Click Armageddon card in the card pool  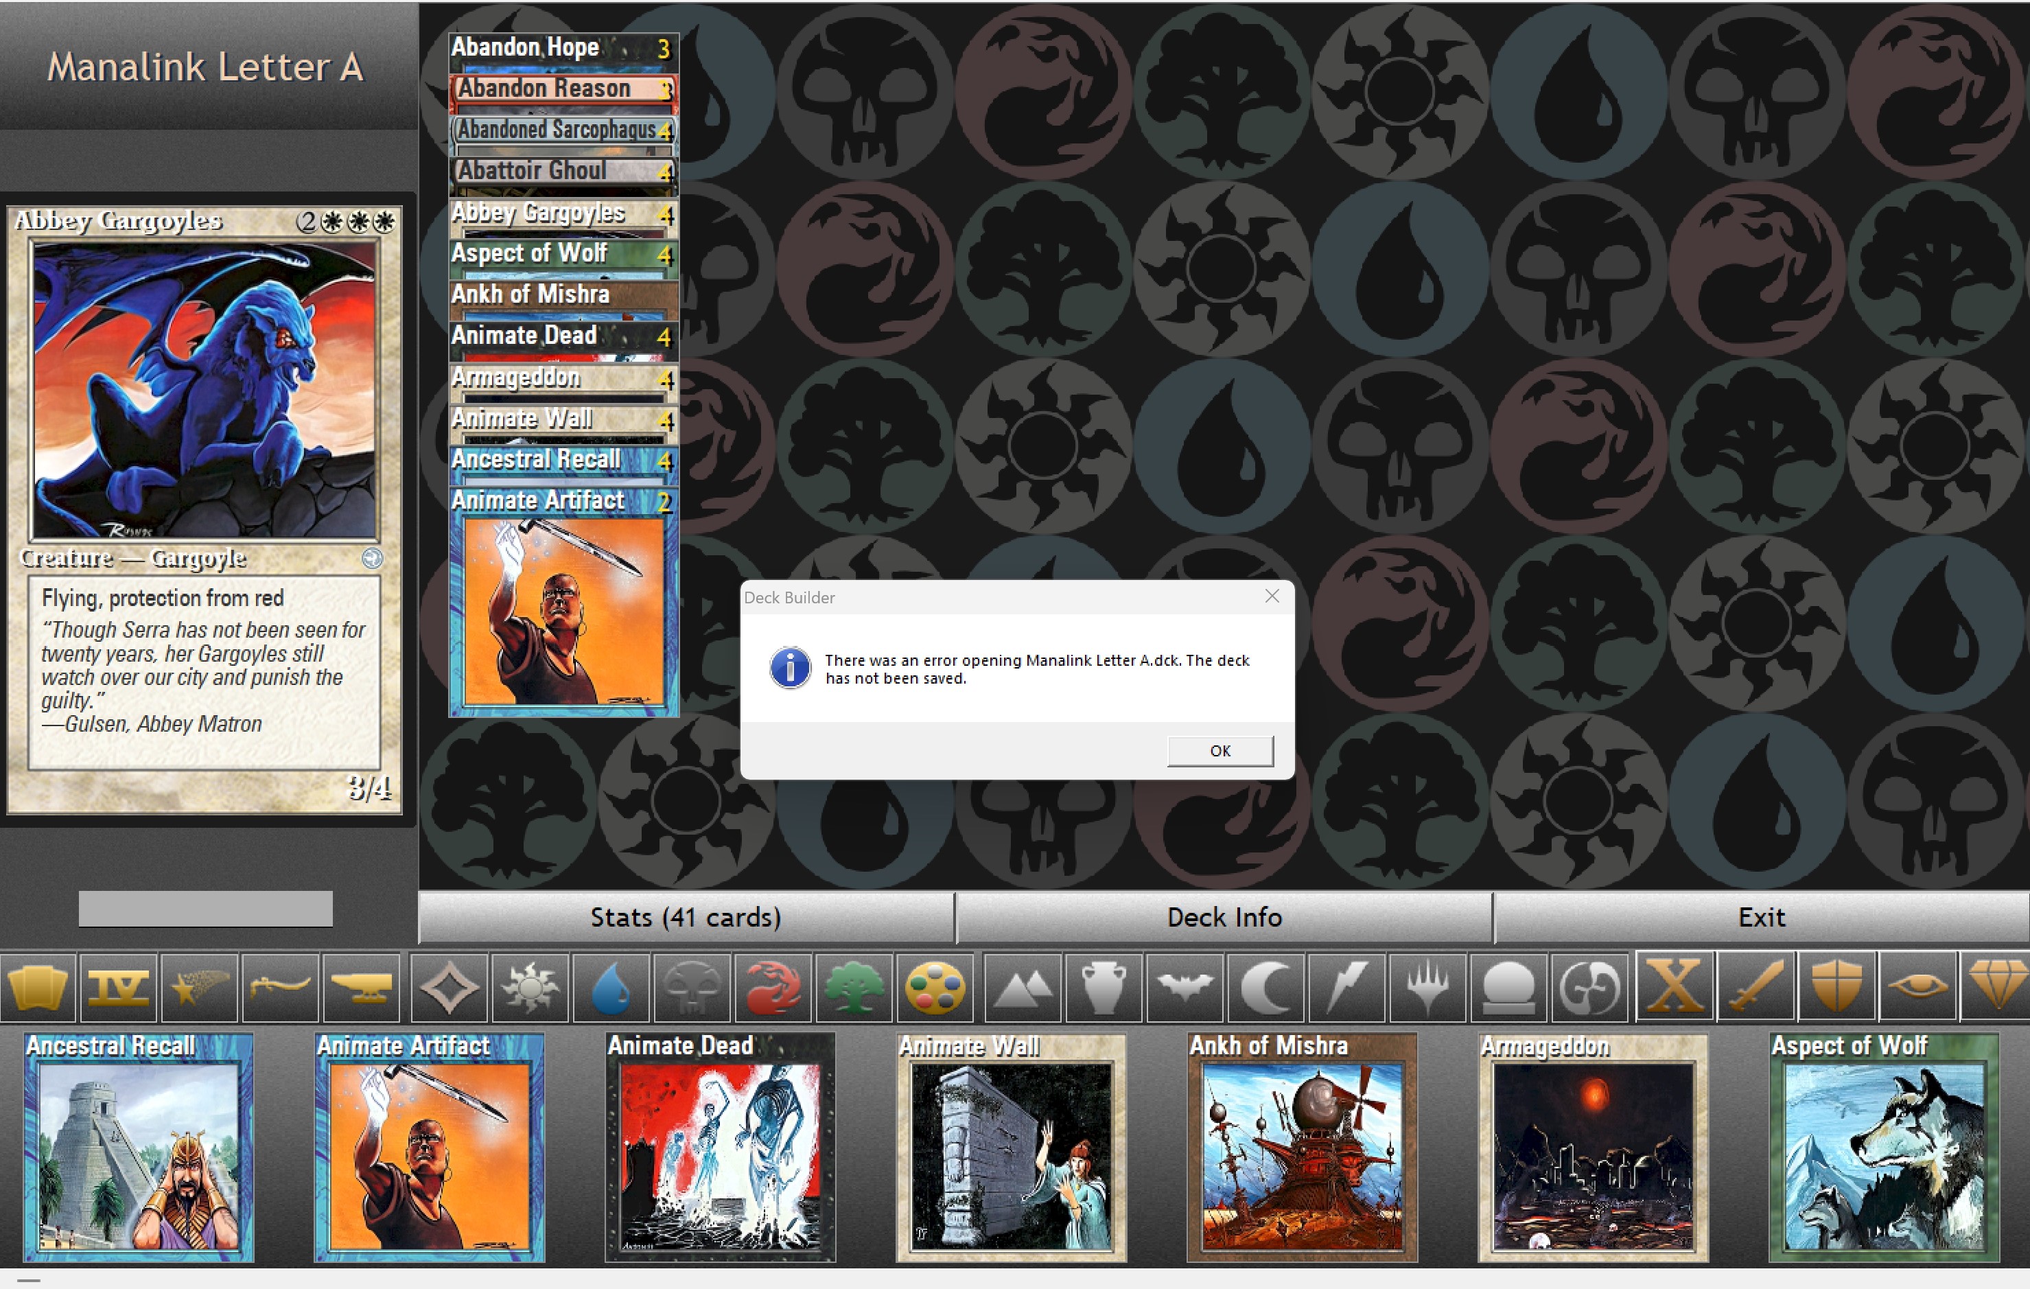click(x=1594, y=1148)
